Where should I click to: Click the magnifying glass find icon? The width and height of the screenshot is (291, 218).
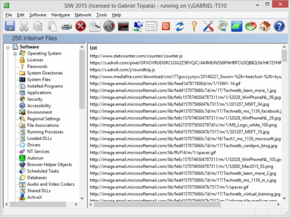(x=95, y=26)
